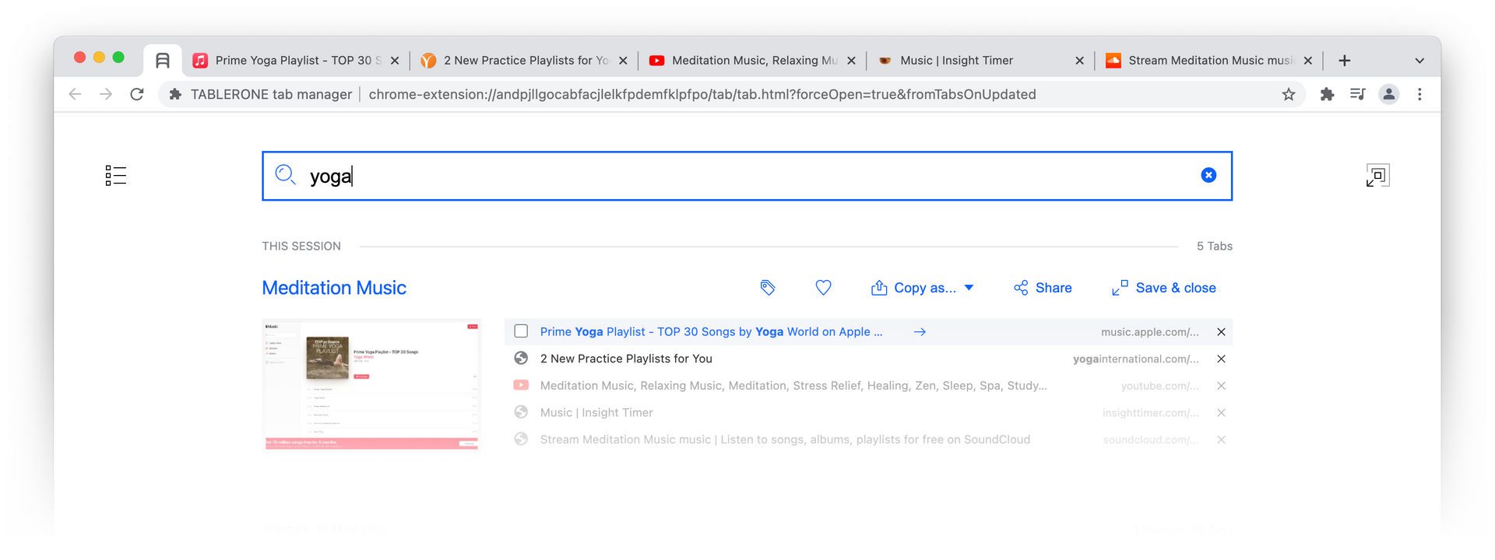Open the Extensions puzzle icon
The width and height of the screenshot is (1495, 560).
click(x=1327, y=94)
